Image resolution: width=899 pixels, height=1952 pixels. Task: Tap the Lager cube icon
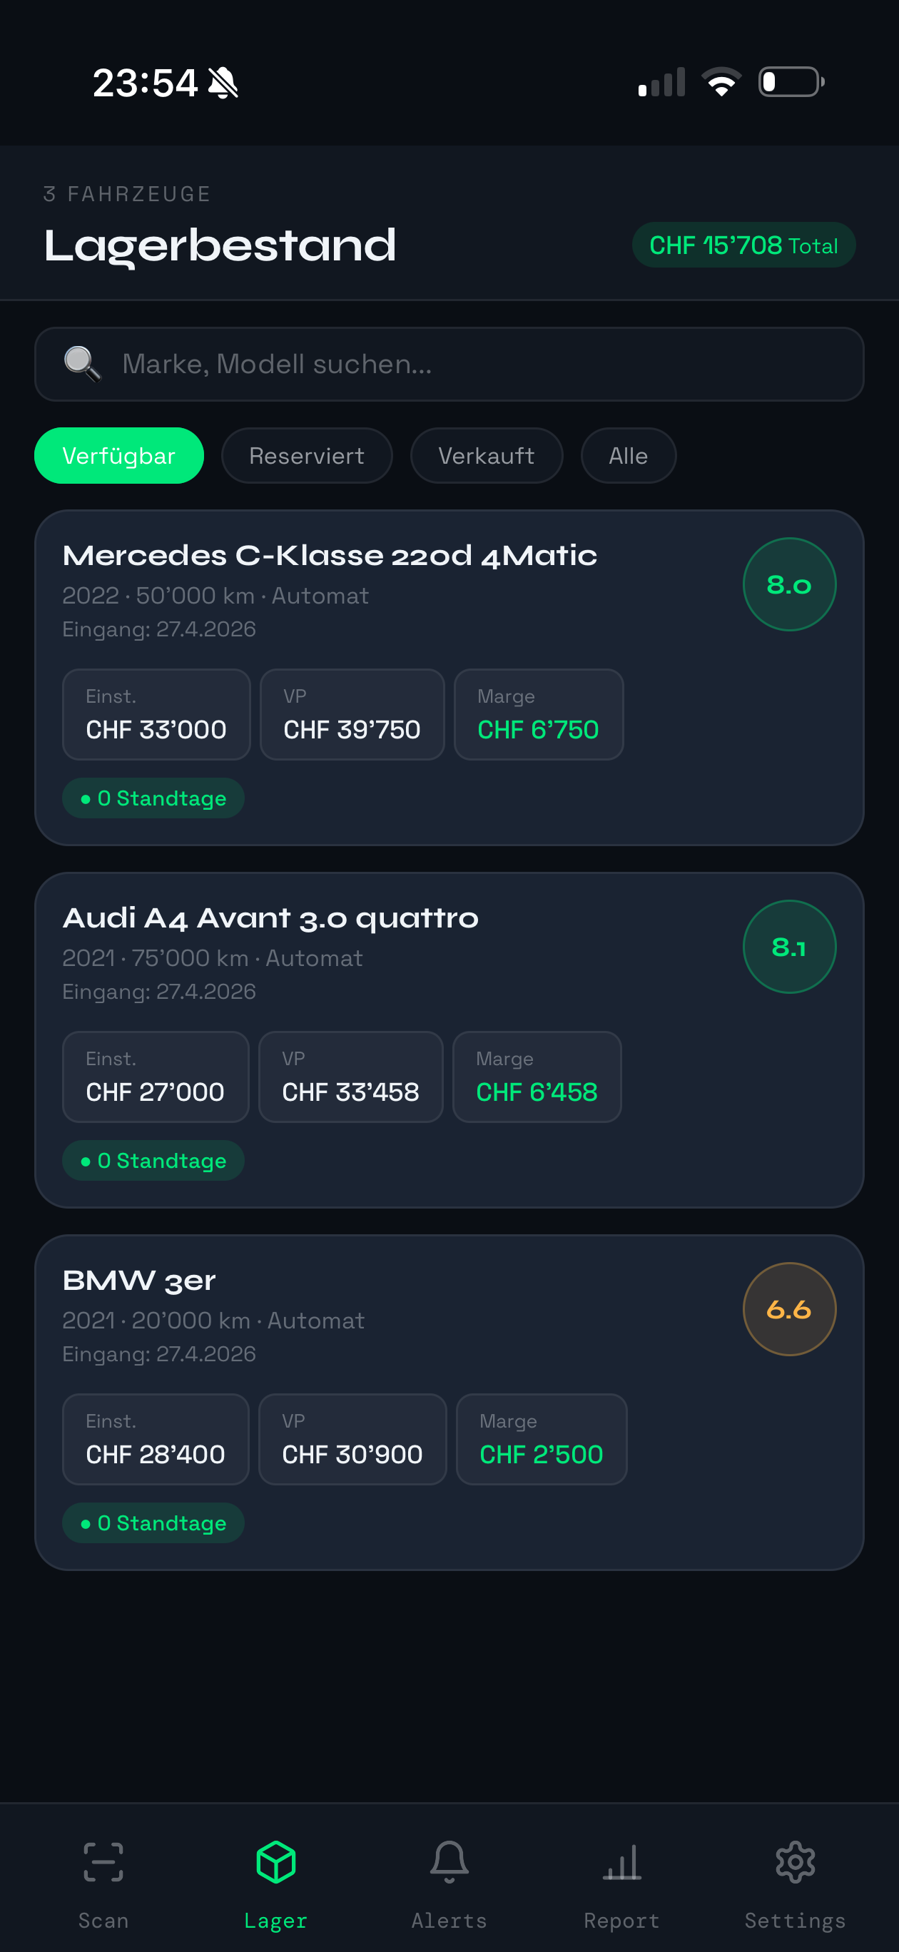point(276,1863)
